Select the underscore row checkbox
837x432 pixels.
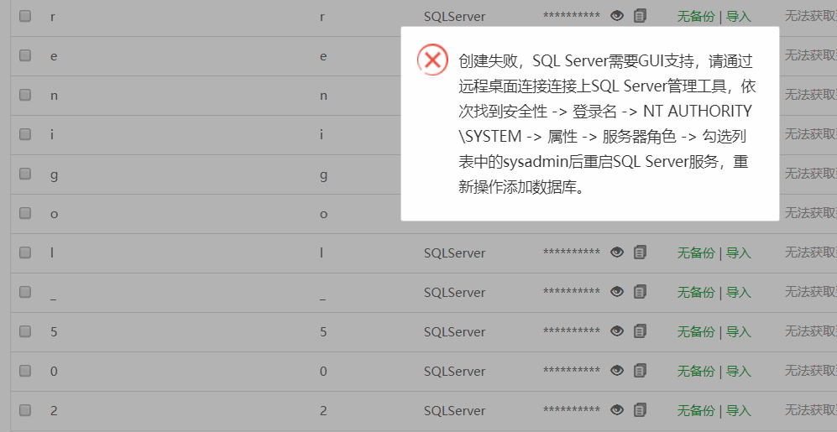click(25, 292)
